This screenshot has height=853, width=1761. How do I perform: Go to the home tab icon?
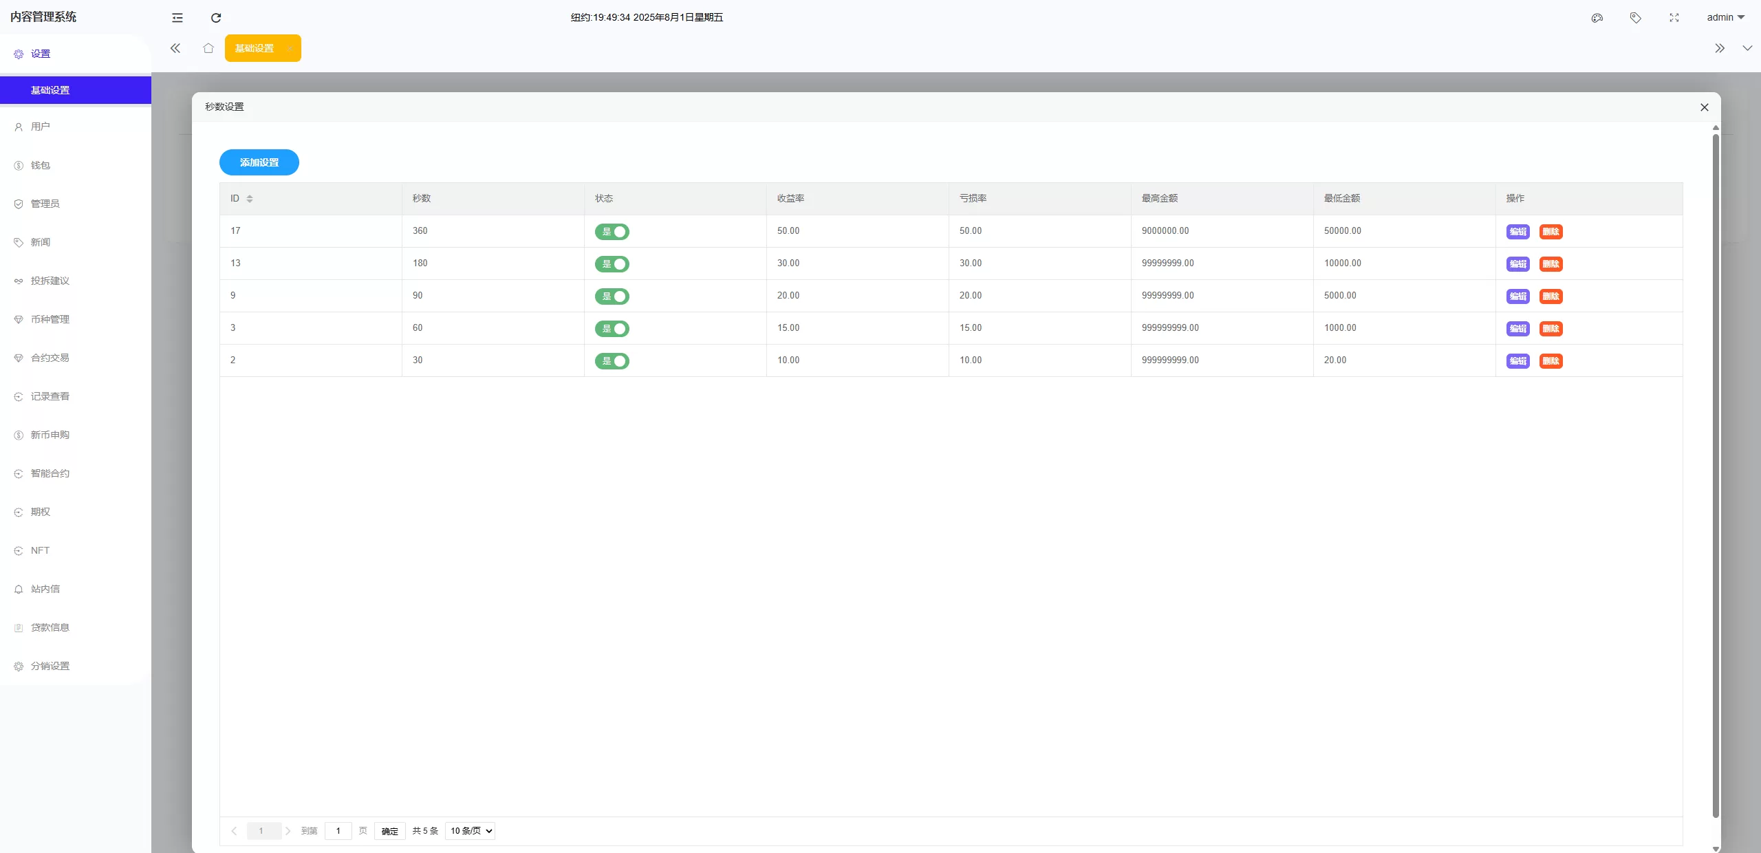(x=208, y=48)
